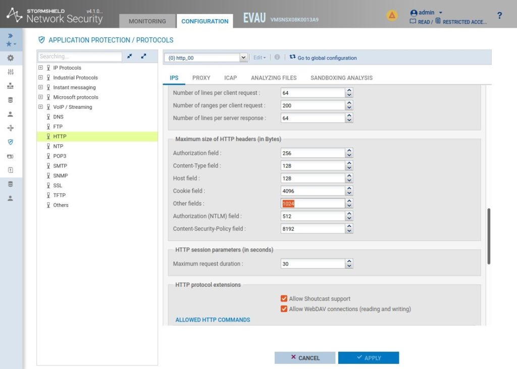
Task: Expand the IP Protocols tree node
Action: coord(41,68)
